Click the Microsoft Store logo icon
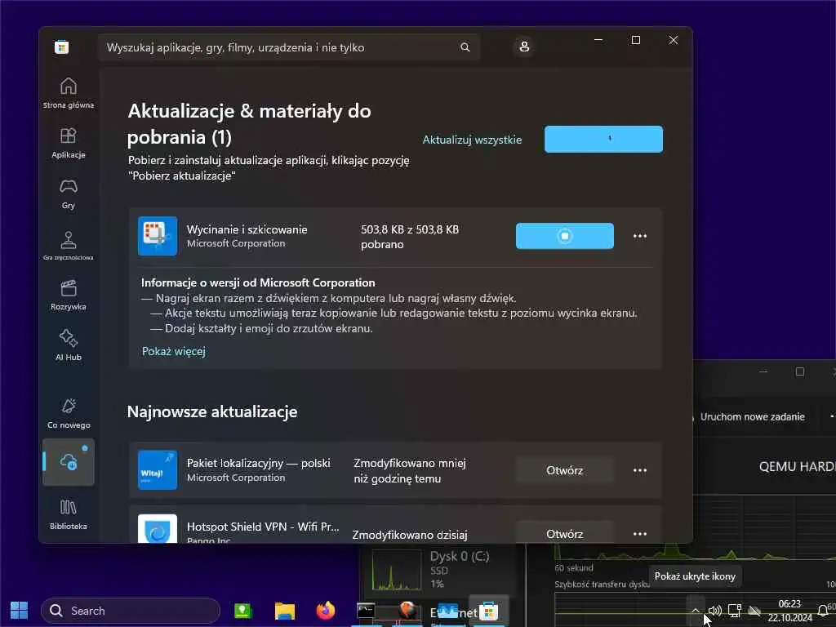The height and width of the screenshot is (627, 836). [x=62, y=47]
